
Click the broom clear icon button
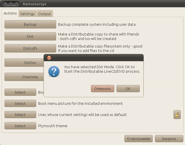click(x=177, y=115)
